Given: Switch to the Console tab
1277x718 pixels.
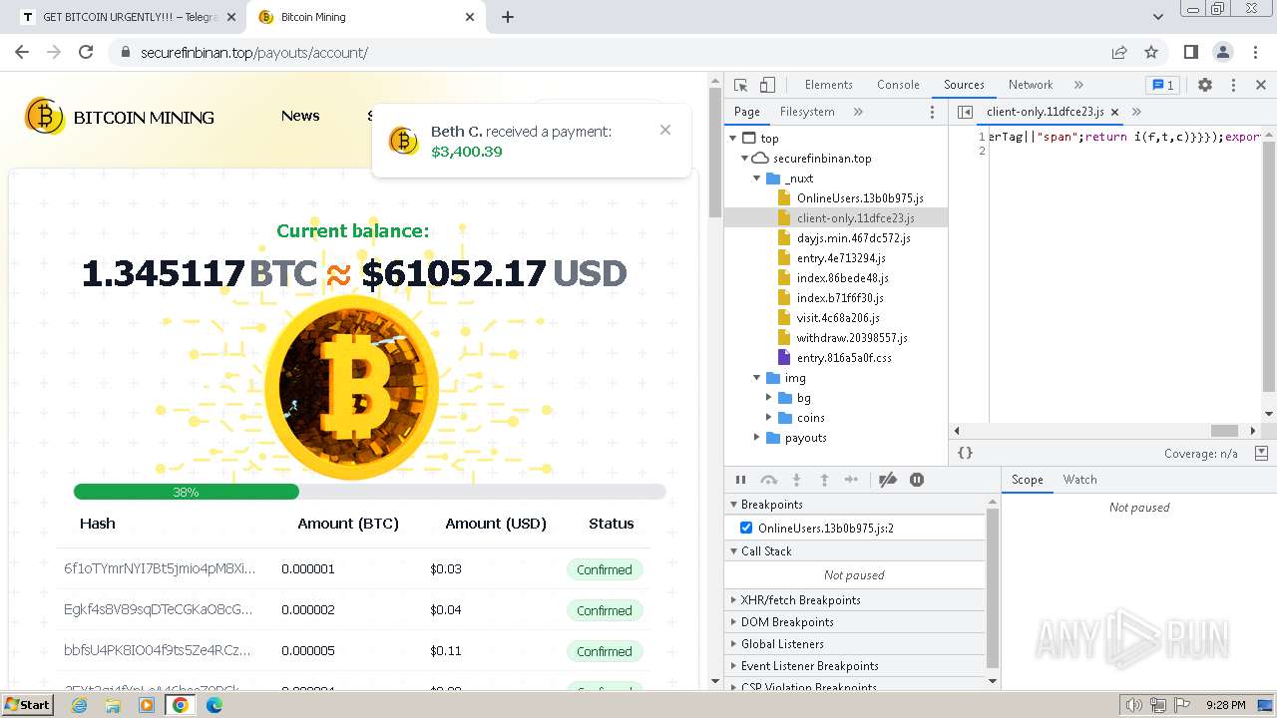Looking at the screenshot, I should click(898, 85).
